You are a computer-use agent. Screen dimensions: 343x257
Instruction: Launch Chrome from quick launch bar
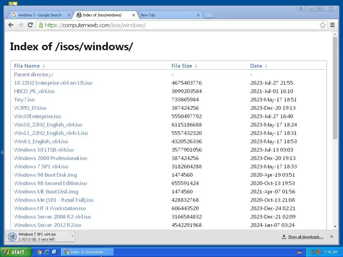coord(39,252)
